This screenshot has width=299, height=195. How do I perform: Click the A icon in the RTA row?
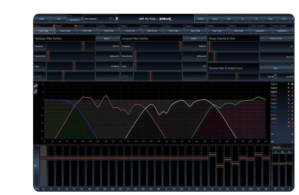coord(292,141)
